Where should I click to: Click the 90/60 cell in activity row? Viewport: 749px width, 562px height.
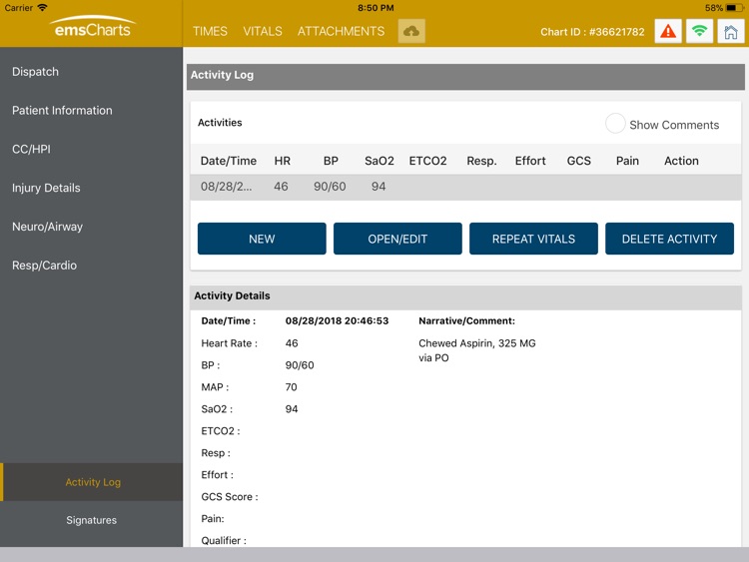(x=330, y=187)
